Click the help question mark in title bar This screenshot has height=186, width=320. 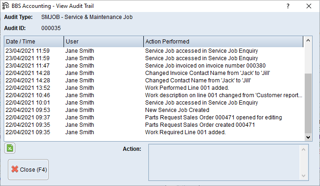(x=288, y=6)
